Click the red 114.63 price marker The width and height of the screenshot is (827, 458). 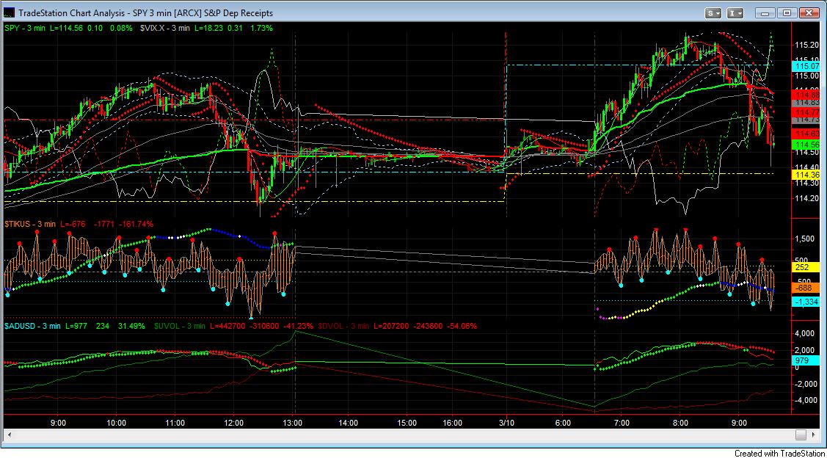click(806, 134)
